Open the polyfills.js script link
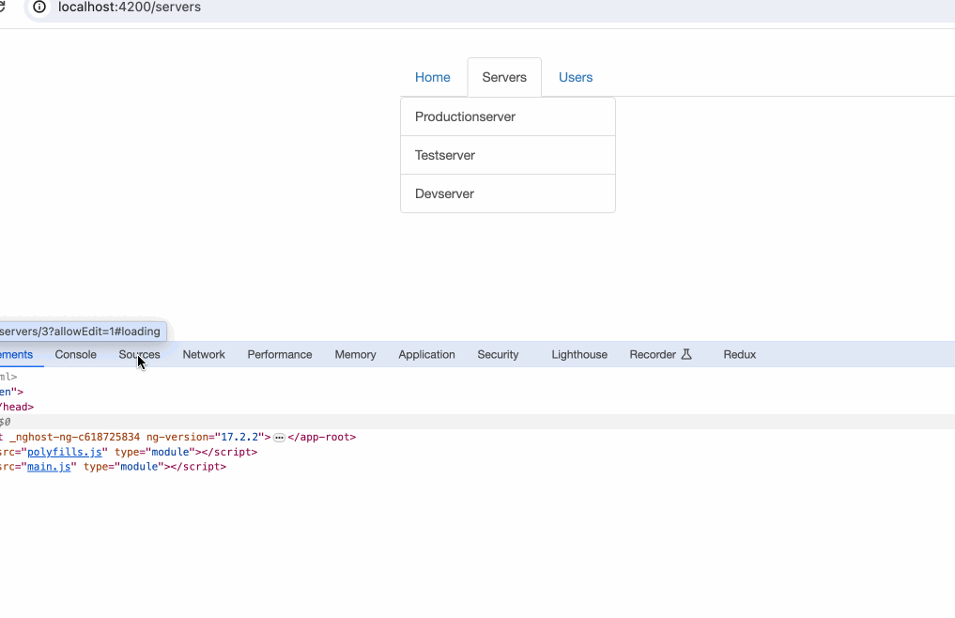The image size is (955, 618). (x=65, y=452)
